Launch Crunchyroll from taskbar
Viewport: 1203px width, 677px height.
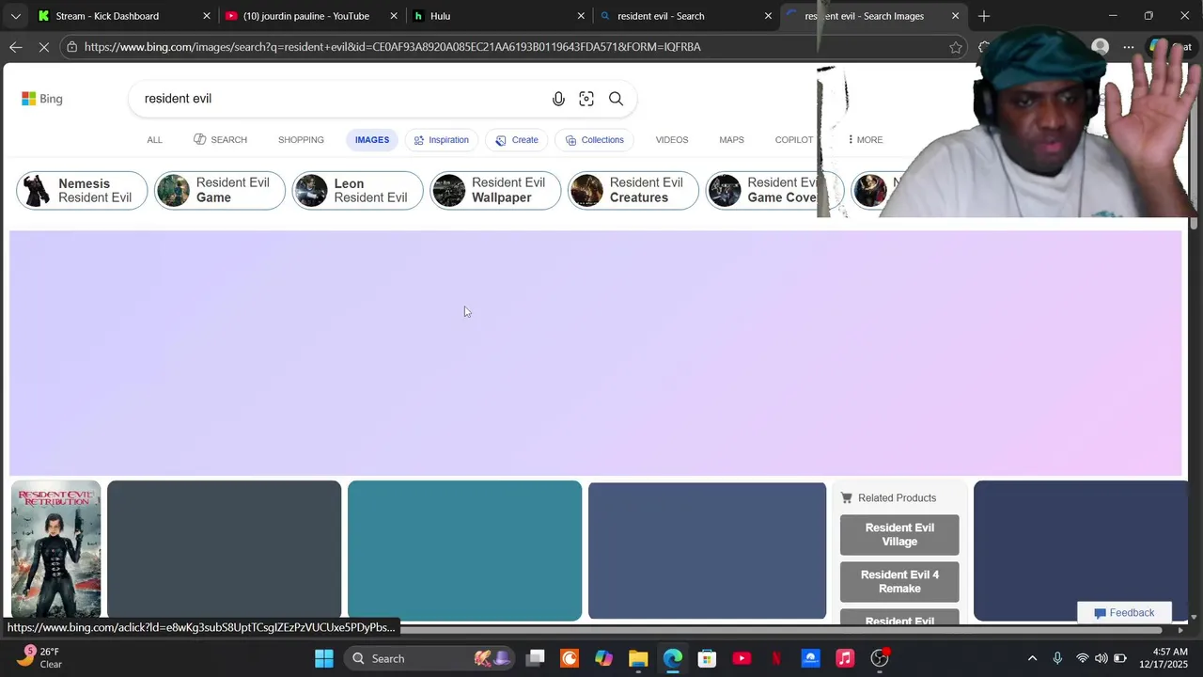[x=570, y=658]
